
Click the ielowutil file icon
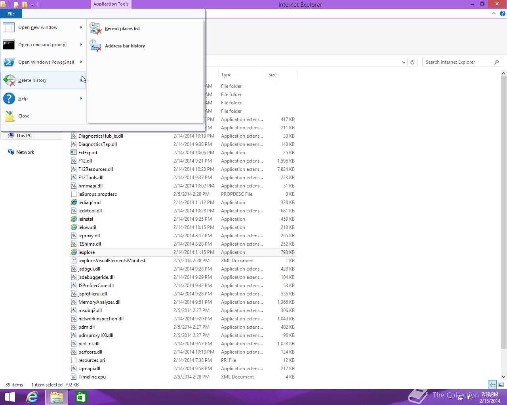(74, 227)
